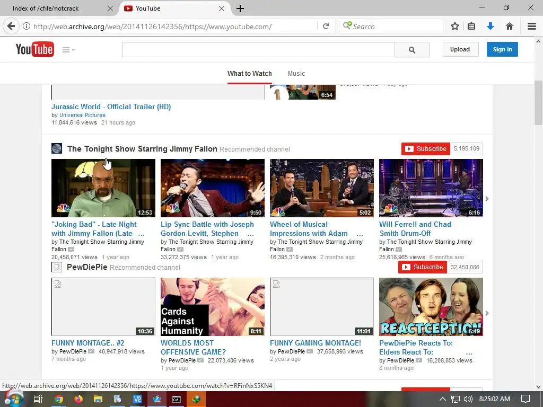Close the YouTube browser tab
Screen dimensions: 543x407
[222, 8]
